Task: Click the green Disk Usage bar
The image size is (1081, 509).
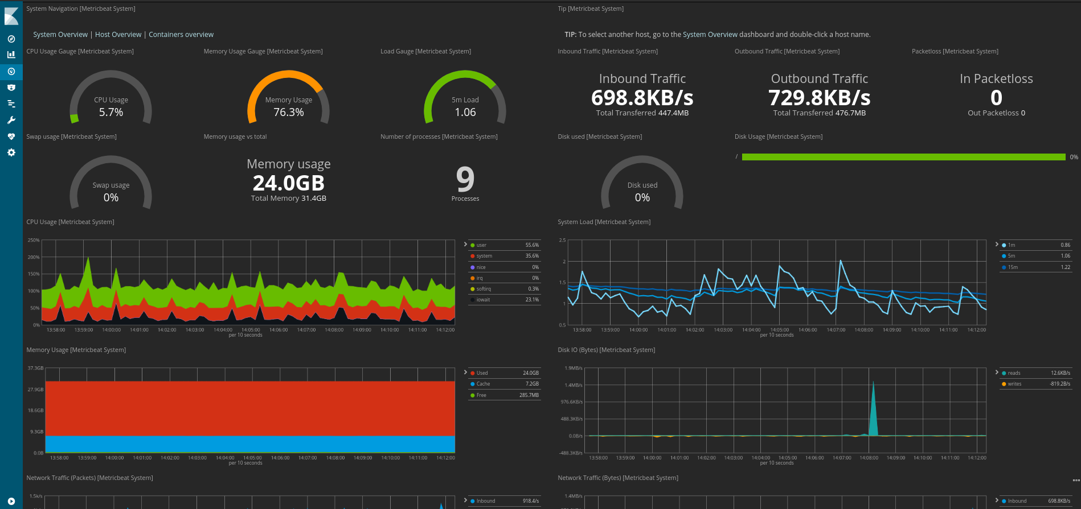Action: 903,157
